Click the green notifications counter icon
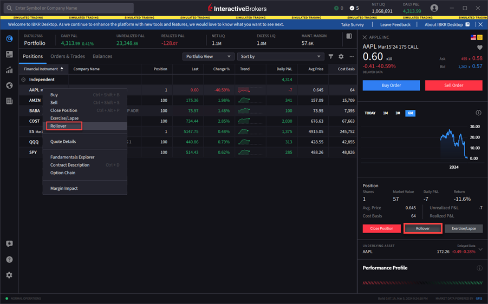The width and height of the screenshot is (488, 304). pyautogui.click(x=336, y=8)
